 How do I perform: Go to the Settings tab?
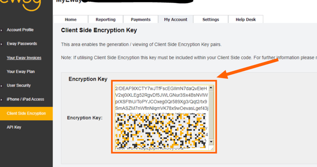click(x=211, y=19)
